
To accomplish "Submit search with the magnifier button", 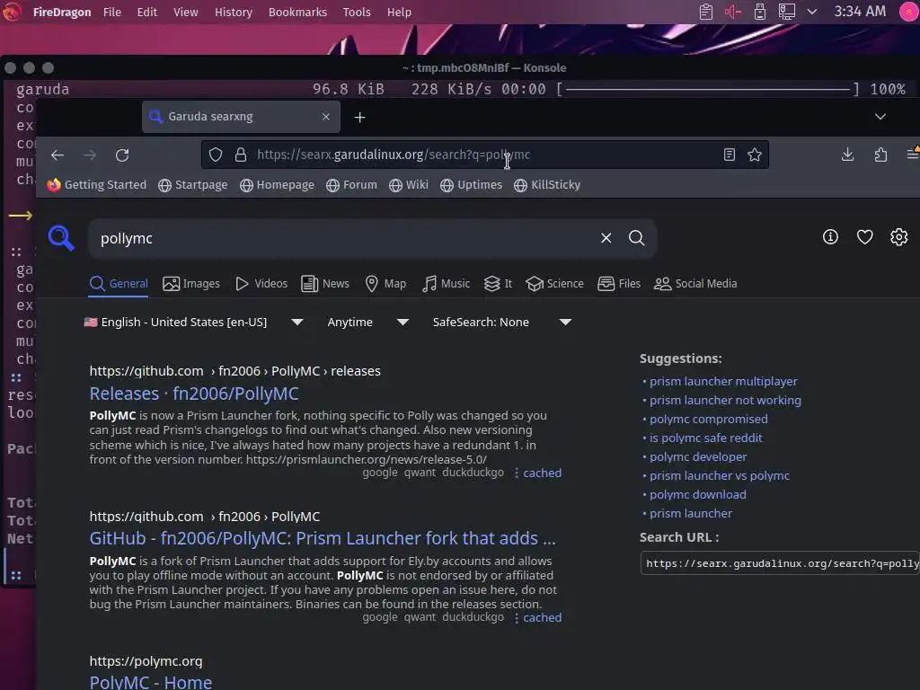I will click(x=637, y=237).
